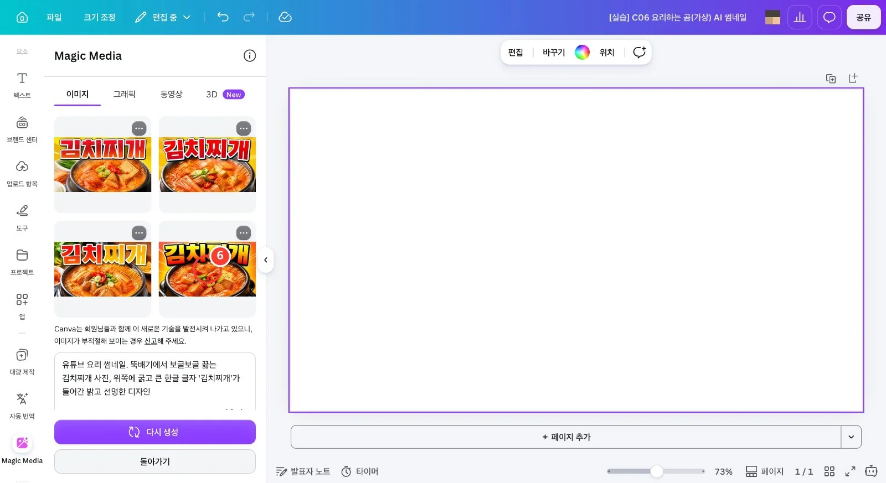Open options for second kimchi stew image

pos(244,128)
